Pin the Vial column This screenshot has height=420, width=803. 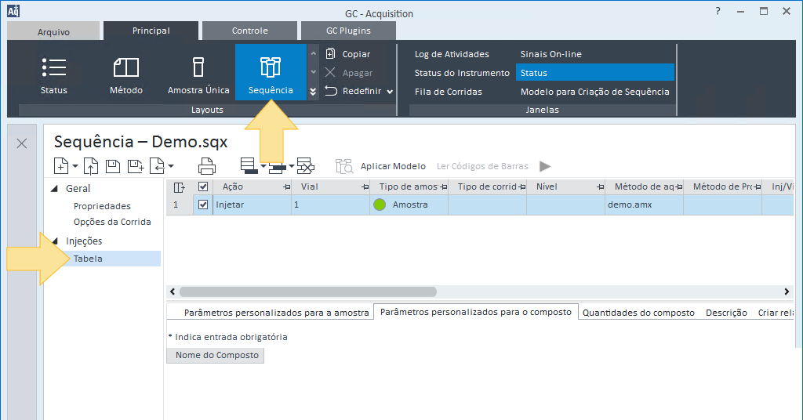(x=365, y=187)
